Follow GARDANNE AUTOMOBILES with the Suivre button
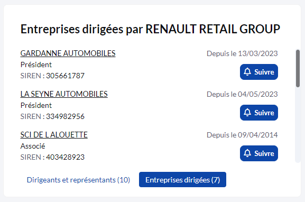305x202 pixels. [259, 72]
